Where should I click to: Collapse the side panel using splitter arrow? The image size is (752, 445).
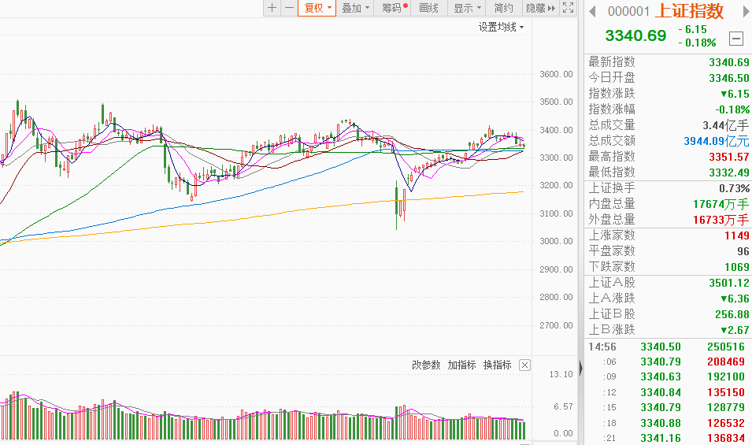(580, 367)
